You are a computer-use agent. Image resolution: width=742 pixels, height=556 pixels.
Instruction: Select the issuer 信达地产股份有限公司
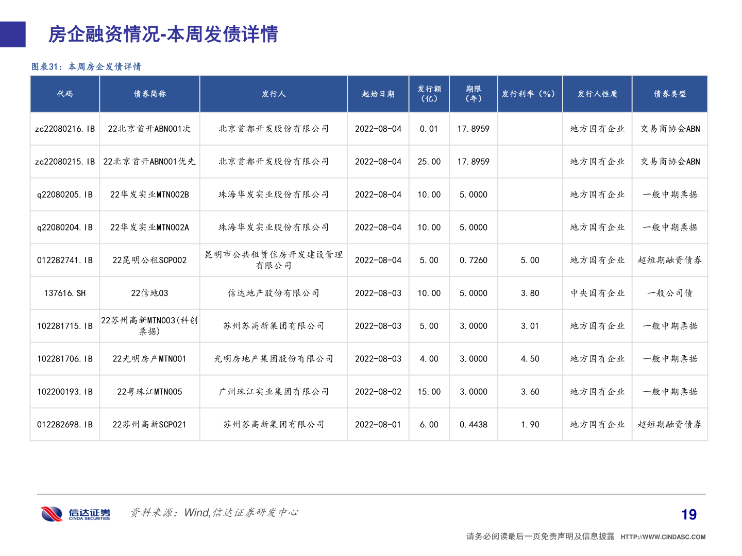tap(273, 293)
